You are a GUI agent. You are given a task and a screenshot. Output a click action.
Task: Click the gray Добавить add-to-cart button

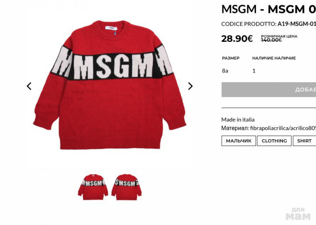point(269,90)
